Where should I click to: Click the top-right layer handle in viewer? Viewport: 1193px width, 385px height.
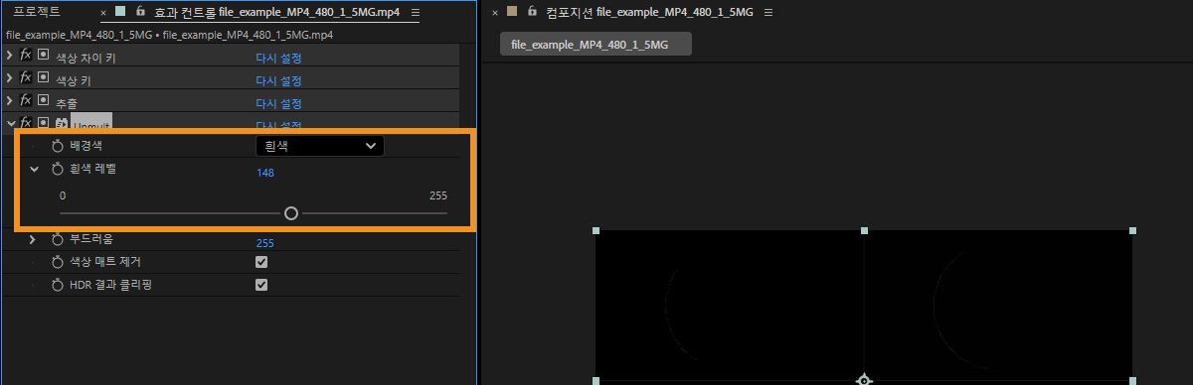click(x=1132, y=230)
